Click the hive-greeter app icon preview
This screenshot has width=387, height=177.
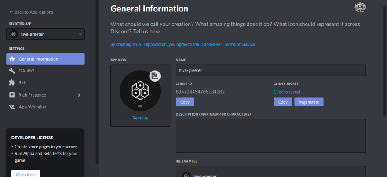tap(140, 91)
